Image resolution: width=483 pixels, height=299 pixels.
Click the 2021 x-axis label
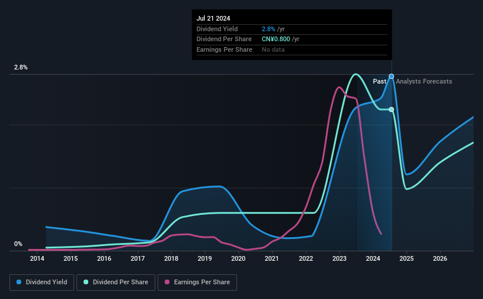point(272,258)
